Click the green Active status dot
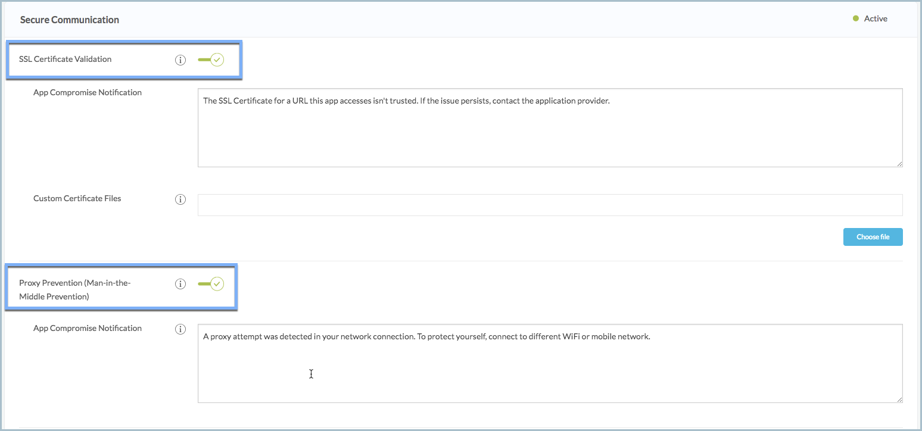The image size is (922, 431). [856, 19]
